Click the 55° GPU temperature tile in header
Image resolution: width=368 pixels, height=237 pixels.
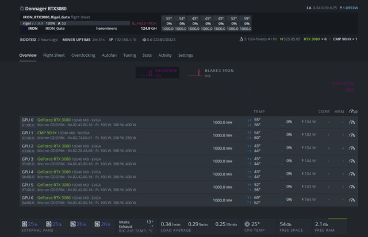tap(168, 24)
